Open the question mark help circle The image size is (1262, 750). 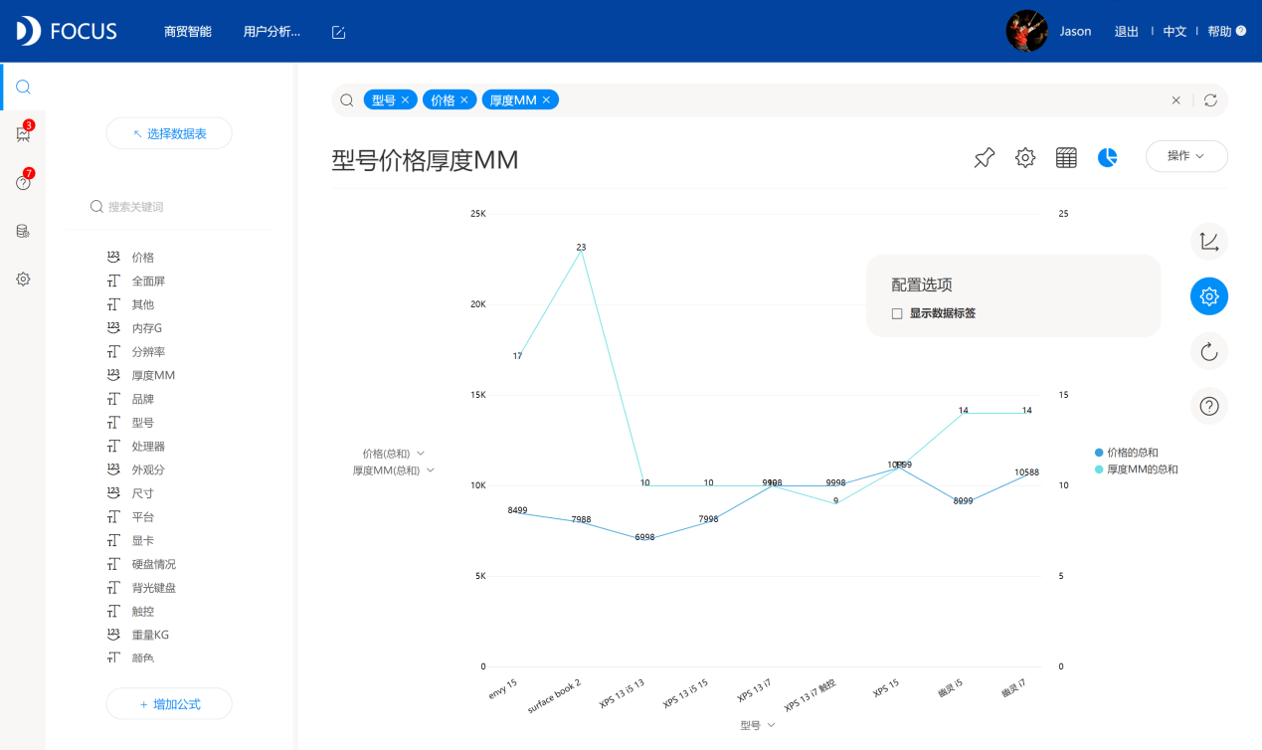(x=1208, y=406)
